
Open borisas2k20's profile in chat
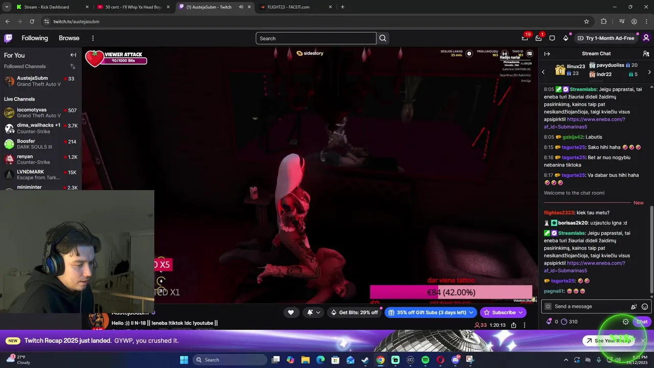click(x=573, y=223)
